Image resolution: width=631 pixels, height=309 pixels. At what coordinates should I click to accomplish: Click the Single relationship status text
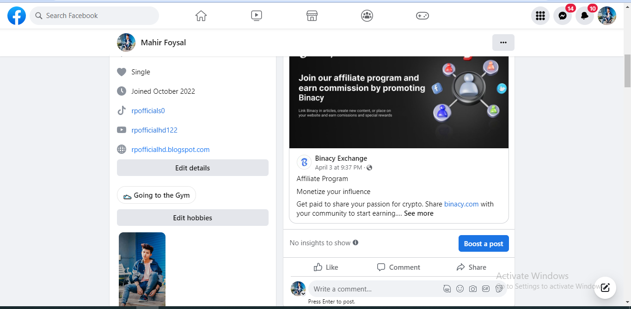(141, 72)
